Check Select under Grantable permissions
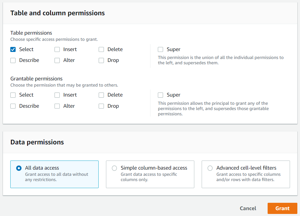 (x=13, y=95)
